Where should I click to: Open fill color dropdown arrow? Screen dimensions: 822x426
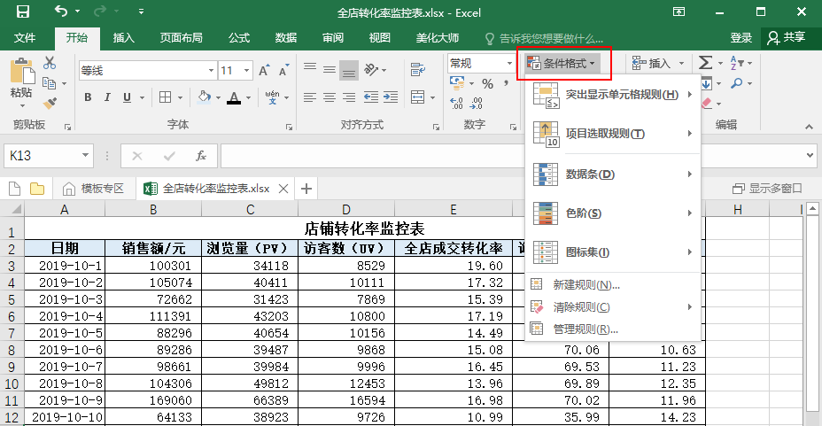tap(218, 97)
